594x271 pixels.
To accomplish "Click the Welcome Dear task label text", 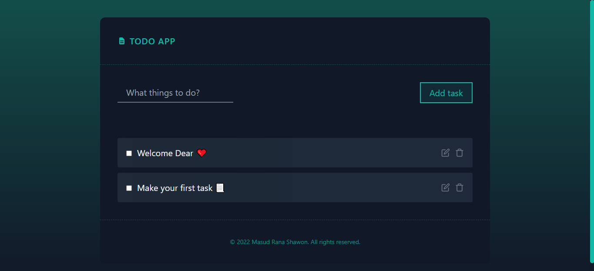I will (165, 153).
